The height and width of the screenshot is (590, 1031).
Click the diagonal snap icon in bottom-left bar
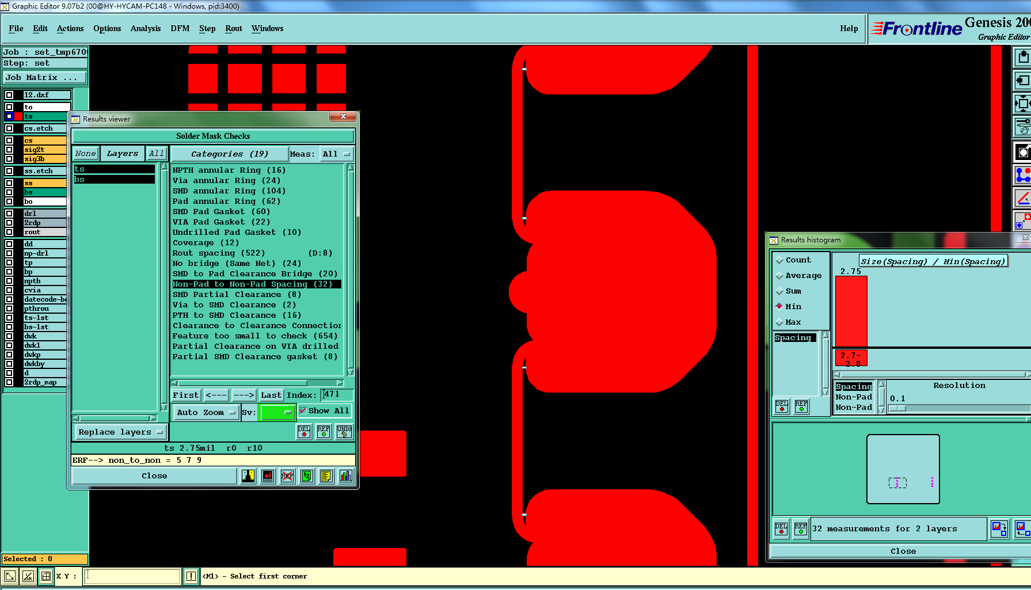tap(28, 576)
